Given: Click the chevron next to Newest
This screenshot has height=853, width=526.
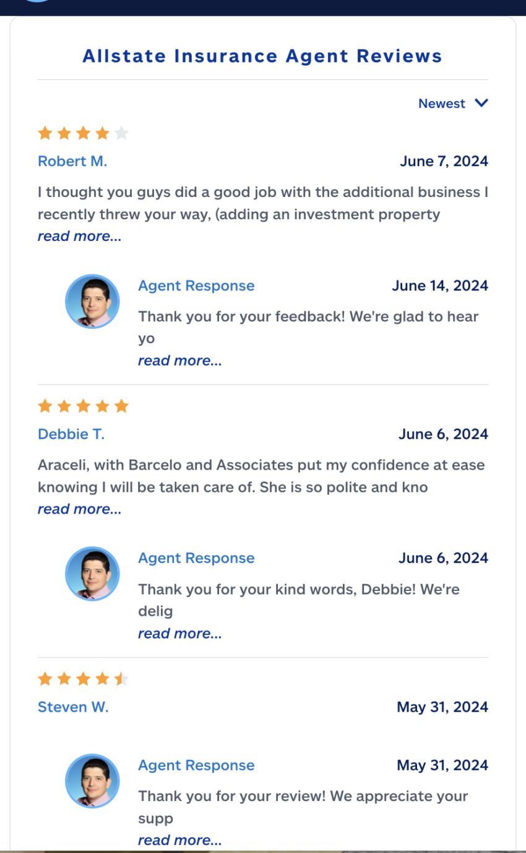Looking at the screenshot, I should click(x=481, y=103).
